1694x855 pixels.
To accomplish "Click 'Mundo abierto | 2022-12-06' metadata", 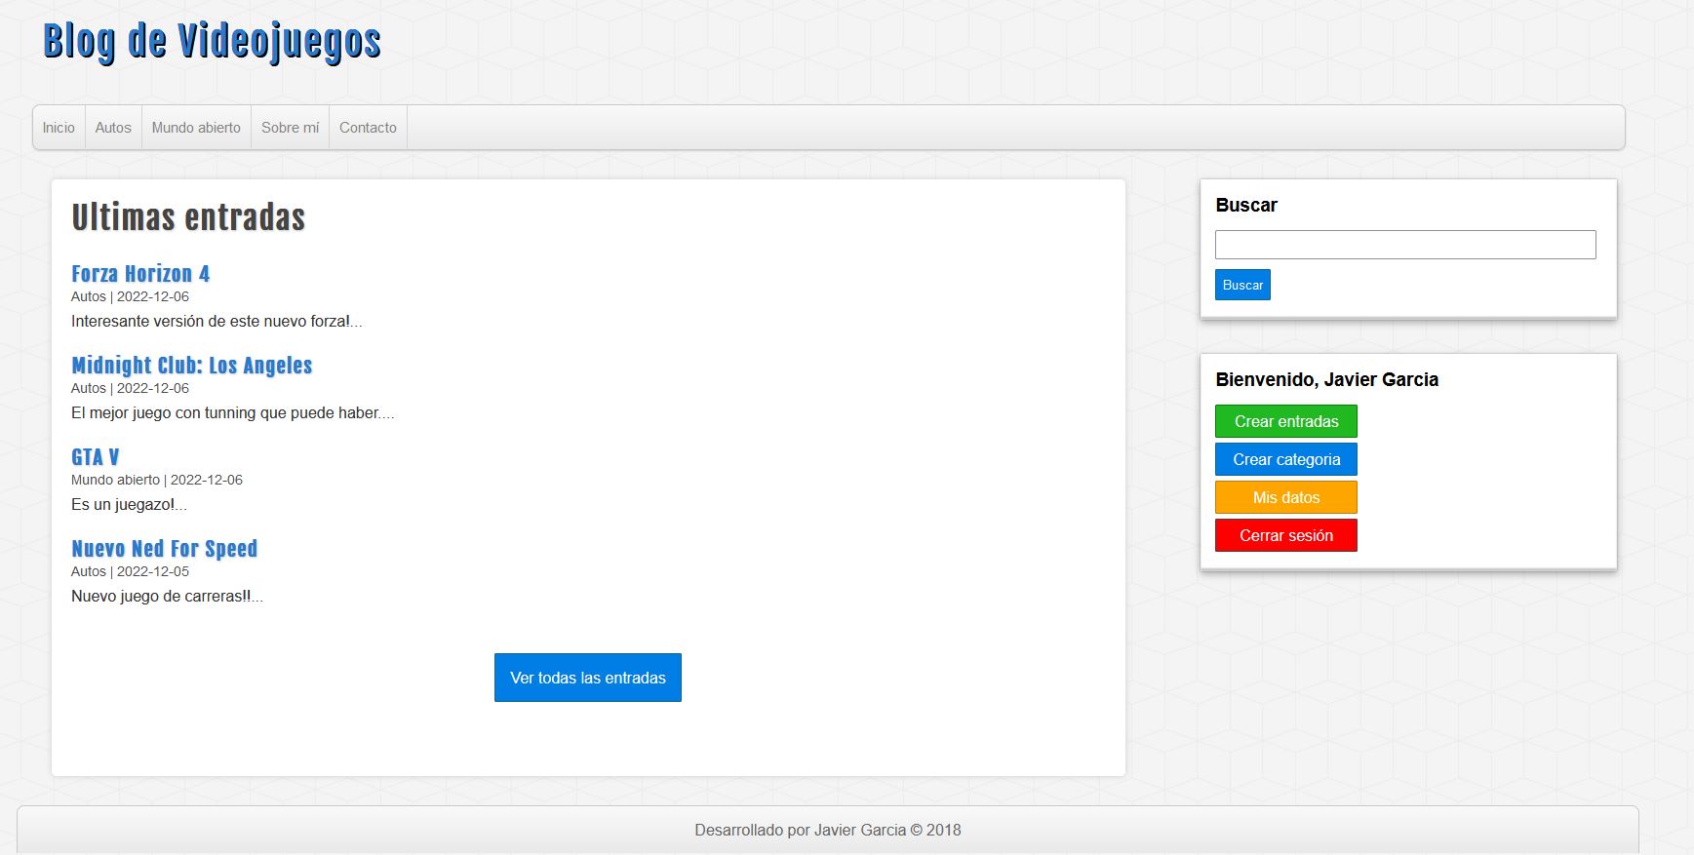I will click(157, 480).
